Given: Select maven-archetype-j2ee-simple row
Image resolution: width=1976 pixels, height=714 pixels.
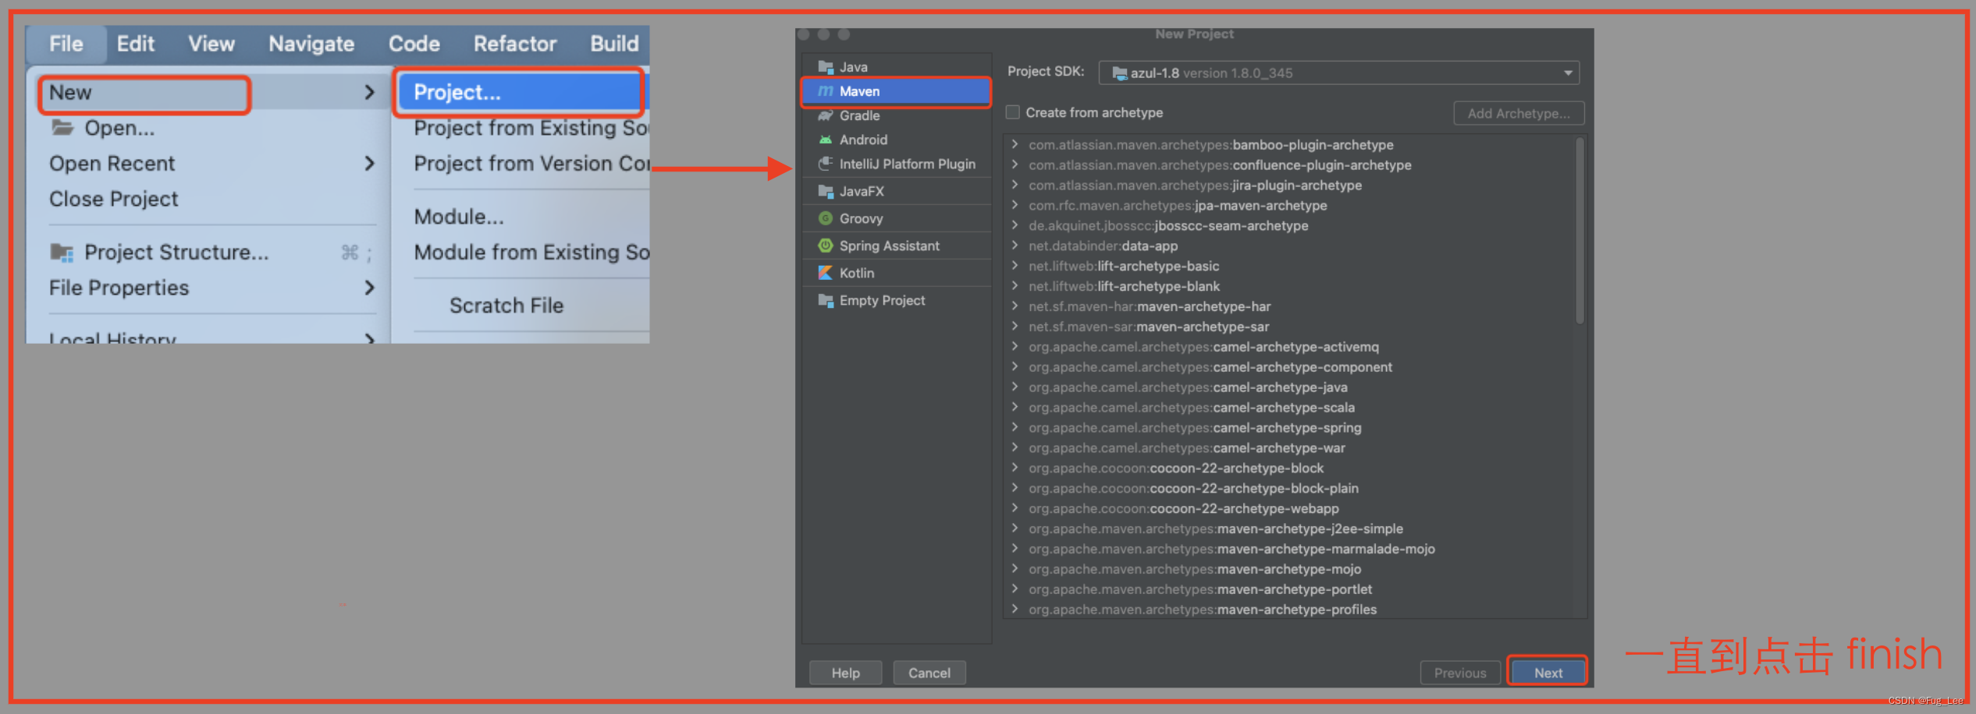Looking at the screenshot, I should click(1288, 528).
